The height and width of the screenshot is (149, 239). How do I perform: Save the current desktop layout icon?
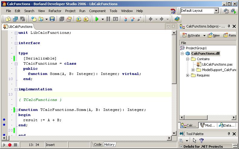[x=226, y=11]
